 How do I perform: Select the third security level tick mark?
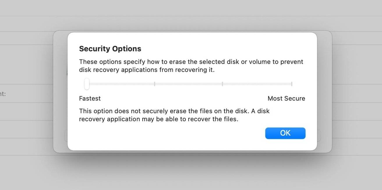pyautogui.click(x=223, y=84)
